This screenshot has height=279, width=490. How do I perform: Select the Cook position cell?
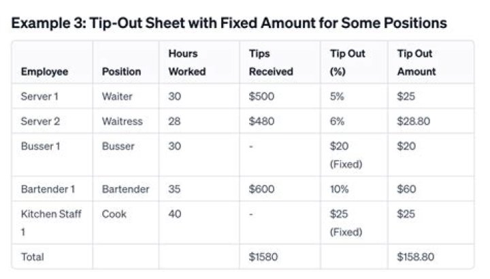point(114,214)
